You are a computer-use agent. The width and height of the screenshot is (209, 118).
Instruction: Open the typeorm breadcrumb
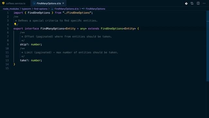[x=26, y=9]
